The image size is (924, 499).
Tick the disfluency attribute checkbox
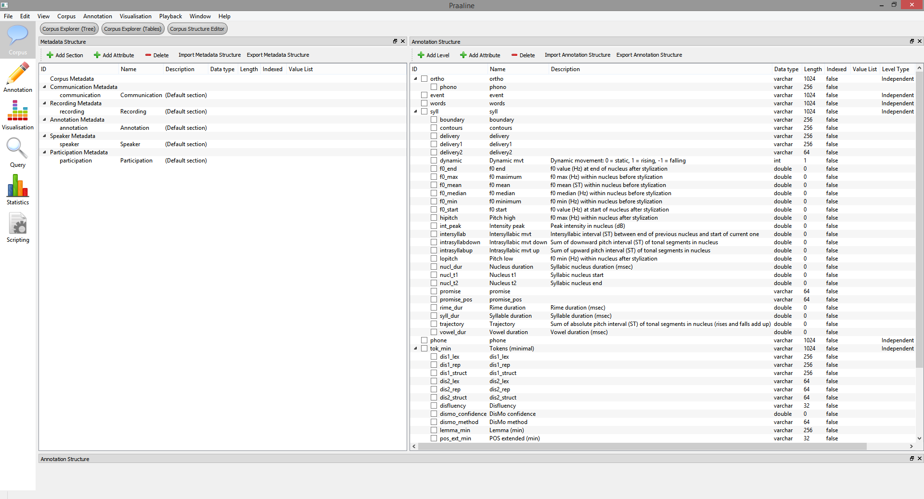[434, 406]
